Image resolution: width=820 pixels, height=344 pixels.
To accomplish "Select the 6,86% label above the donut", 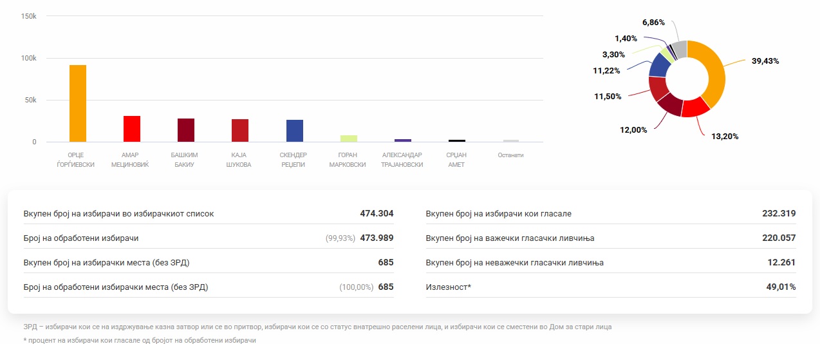I will tap(653, 22).
